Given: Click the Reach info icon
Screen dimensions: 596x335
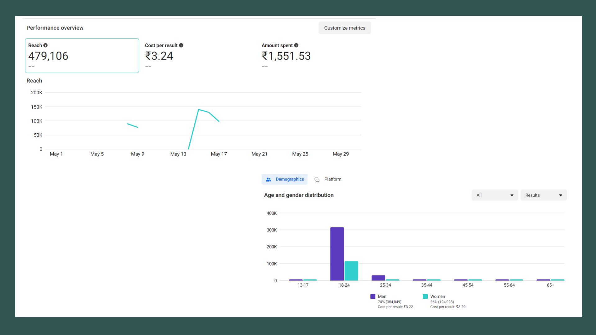Looking at the screenshot, I should click(x=46, y=45).
